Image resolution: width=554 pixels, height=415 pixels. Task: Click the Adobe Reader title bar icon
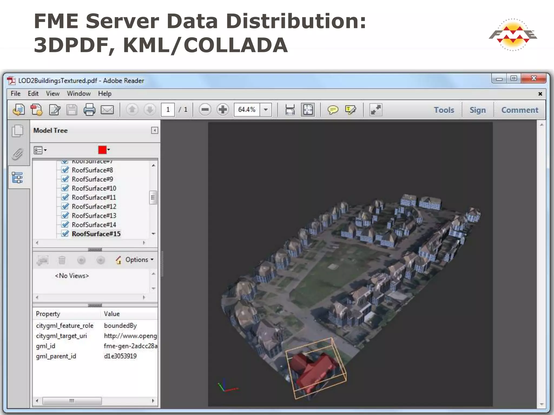(x=11, y=81)
